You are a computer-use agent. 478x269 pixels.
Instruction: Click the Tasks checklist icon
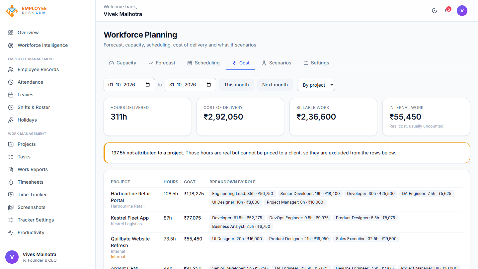click(x=11, y=157)
